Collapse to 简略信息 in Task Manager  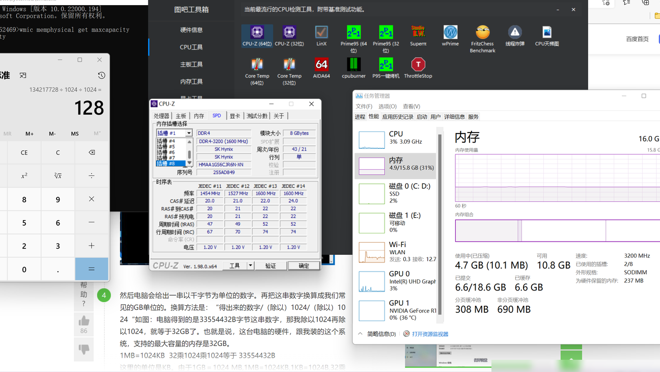coord(377,334)
